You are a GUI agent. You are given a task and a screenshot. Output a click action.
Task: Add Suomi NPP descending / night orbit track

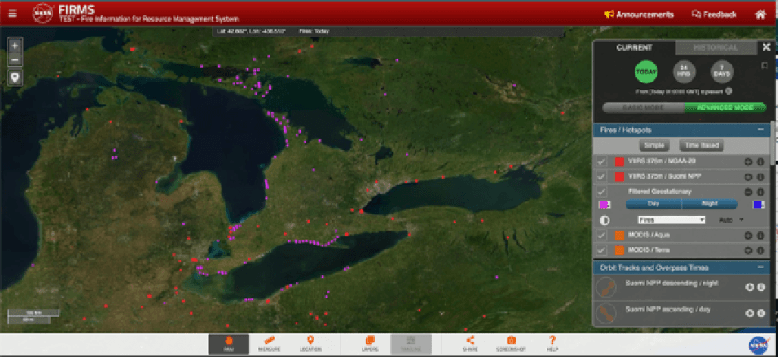click(x=749, y=287)
